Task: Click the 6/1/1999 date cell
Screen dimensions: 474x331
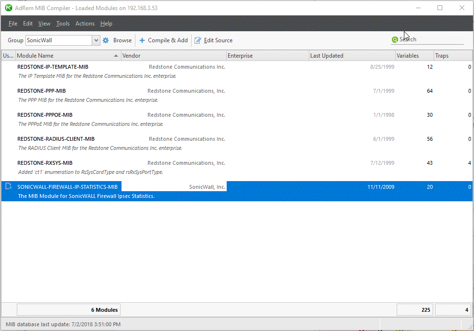Action: tap(384, 139)
